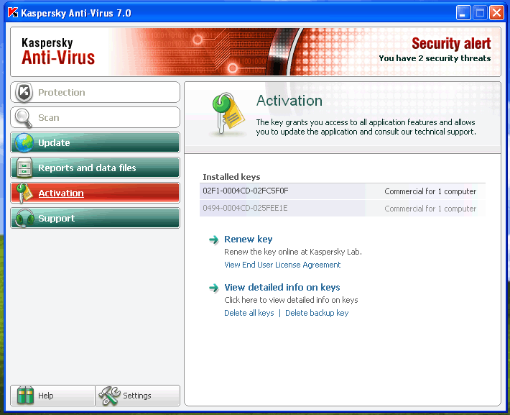Screen dimensions: 510x415
Task: Click the Settings wrench icon
Action: pyautogui.click(x=109, y=396)
